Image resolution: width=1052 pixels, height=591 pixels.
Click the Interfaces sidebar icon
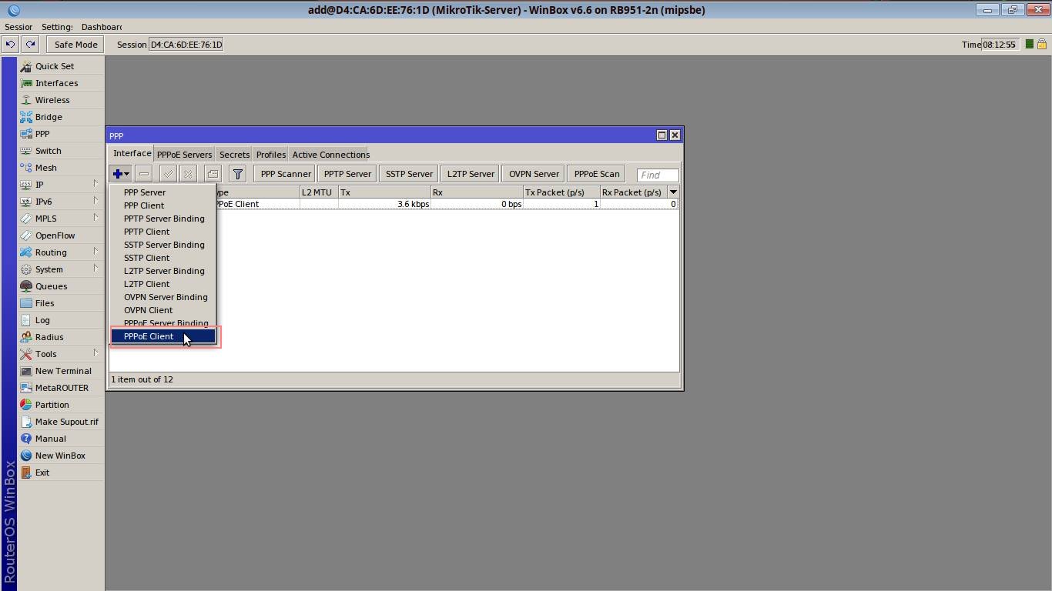[26, 83]
